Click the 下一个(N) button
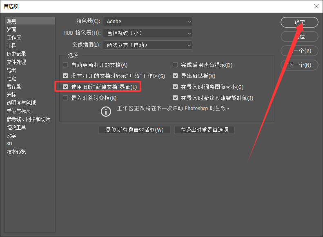This screenshot has width=323, height=237. [299, 65]
